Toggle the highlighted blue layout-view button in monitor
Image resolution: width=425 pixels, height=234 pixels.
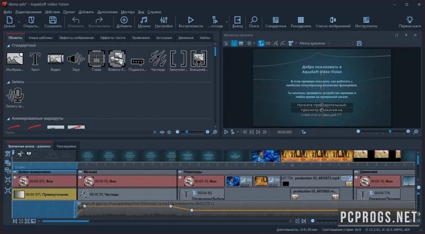tap(234, 44)
